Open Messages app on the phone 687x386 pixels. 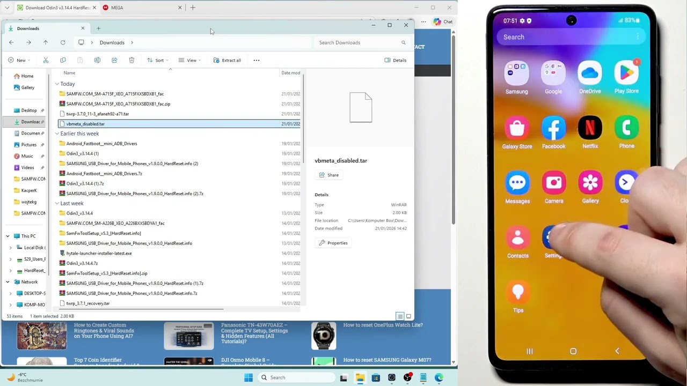click(x=517, y=187)
